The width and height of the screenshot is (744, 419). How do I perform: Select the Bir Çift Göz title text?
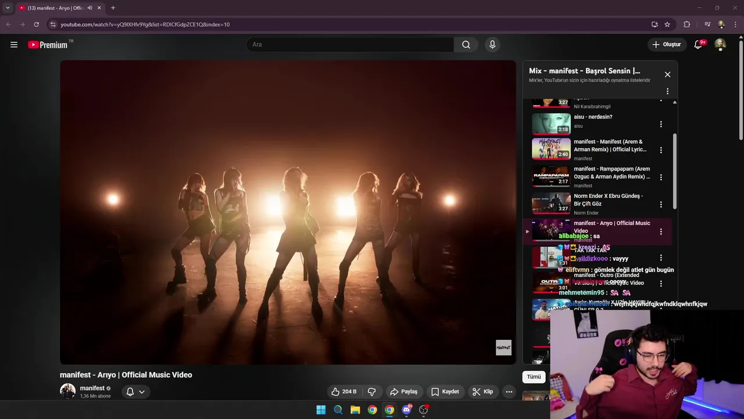pyautogui.click(x=608, y=200)
